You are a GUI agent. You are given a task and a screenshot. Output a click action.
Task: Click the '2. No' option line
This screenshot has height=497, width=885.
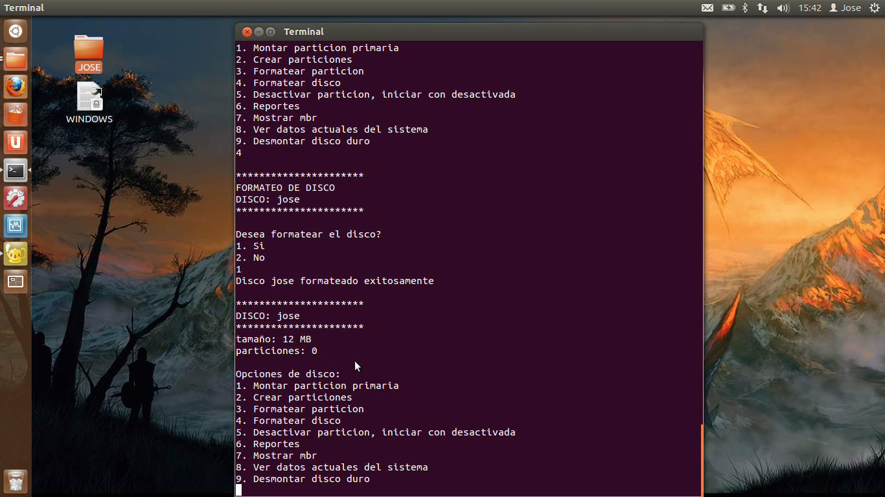coord(250,258)
